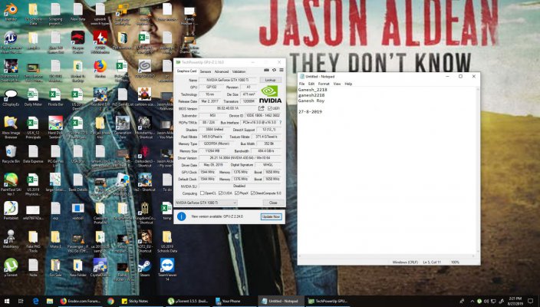Click the taskbar clock
Image resolution: width=540 pixels, height=307 pixels.
pos(517,301)
